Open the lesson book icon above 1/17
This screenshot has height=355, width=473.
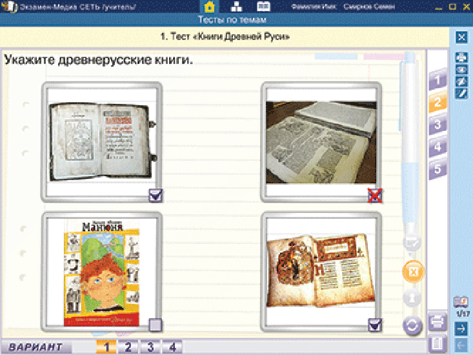[461, 302]
